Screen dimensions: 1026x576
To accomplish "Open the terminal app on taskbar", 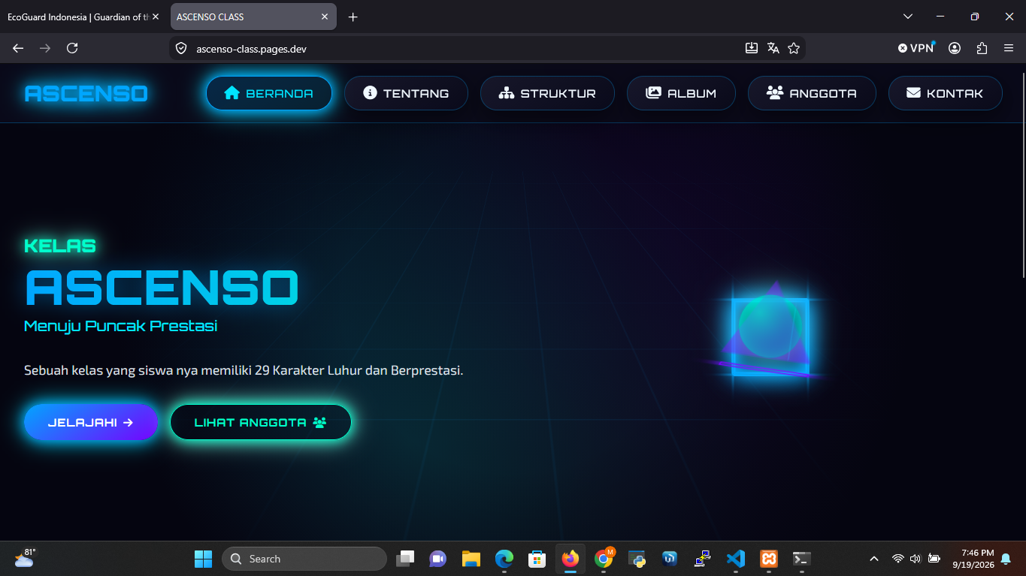I will [802, 559].
